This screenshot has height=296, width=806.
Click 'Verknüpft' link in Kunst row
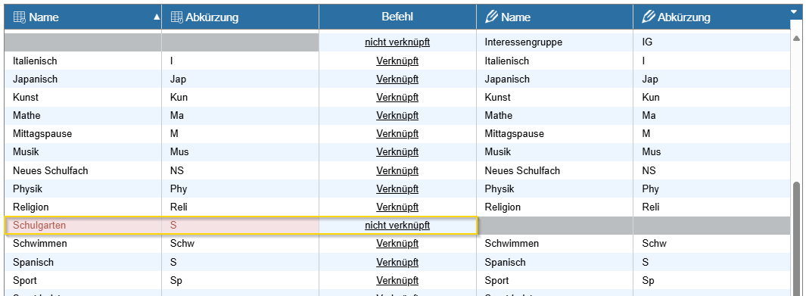pos(397,97)
